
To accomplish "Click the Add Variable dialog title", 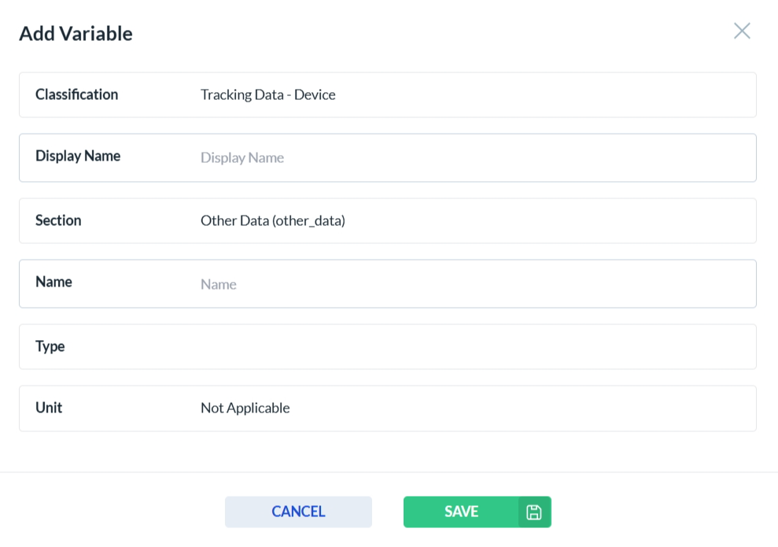I will [x=76, y=34].
